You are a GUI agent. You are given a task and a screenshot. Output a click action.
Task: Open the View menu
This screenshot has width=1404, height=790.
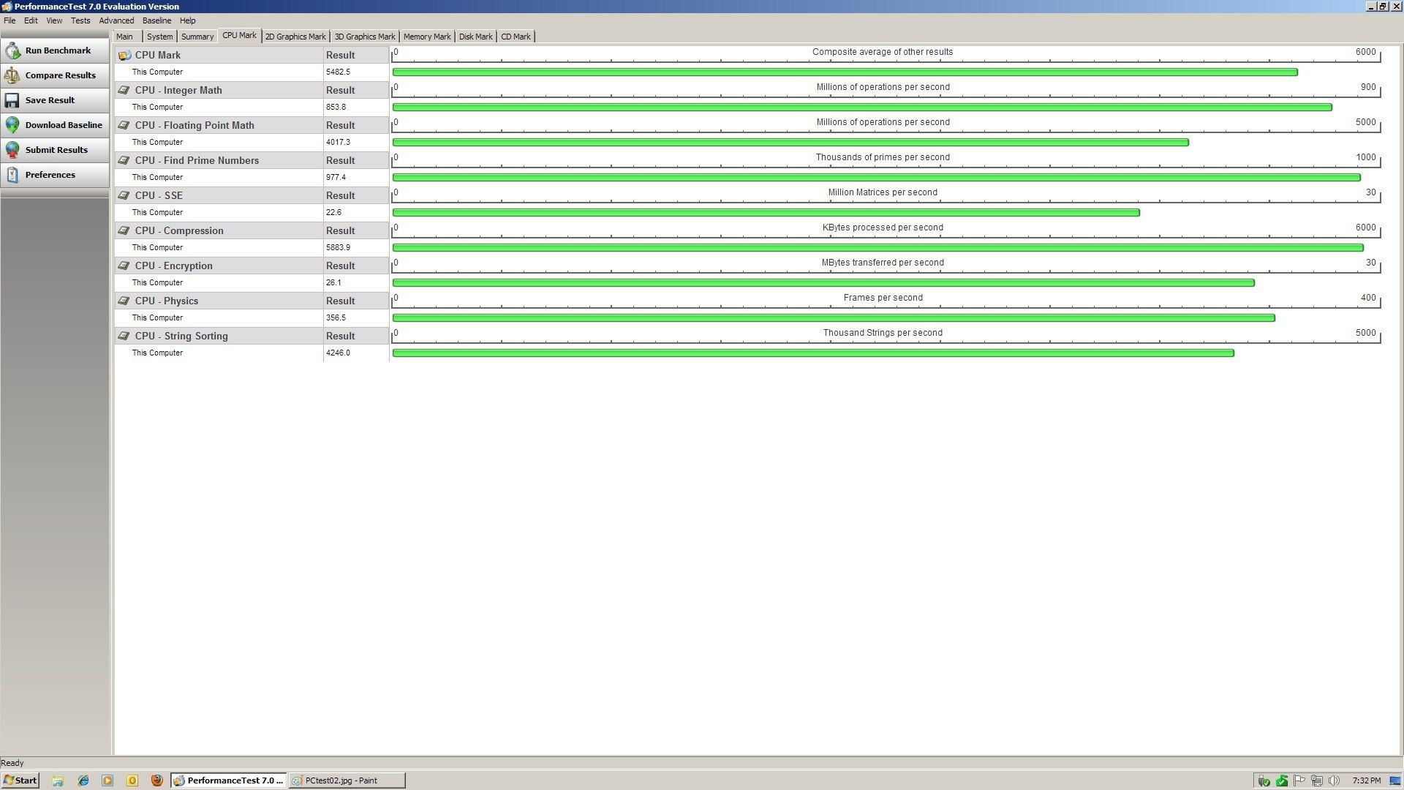pyautogui.click(x=54, y=20)
